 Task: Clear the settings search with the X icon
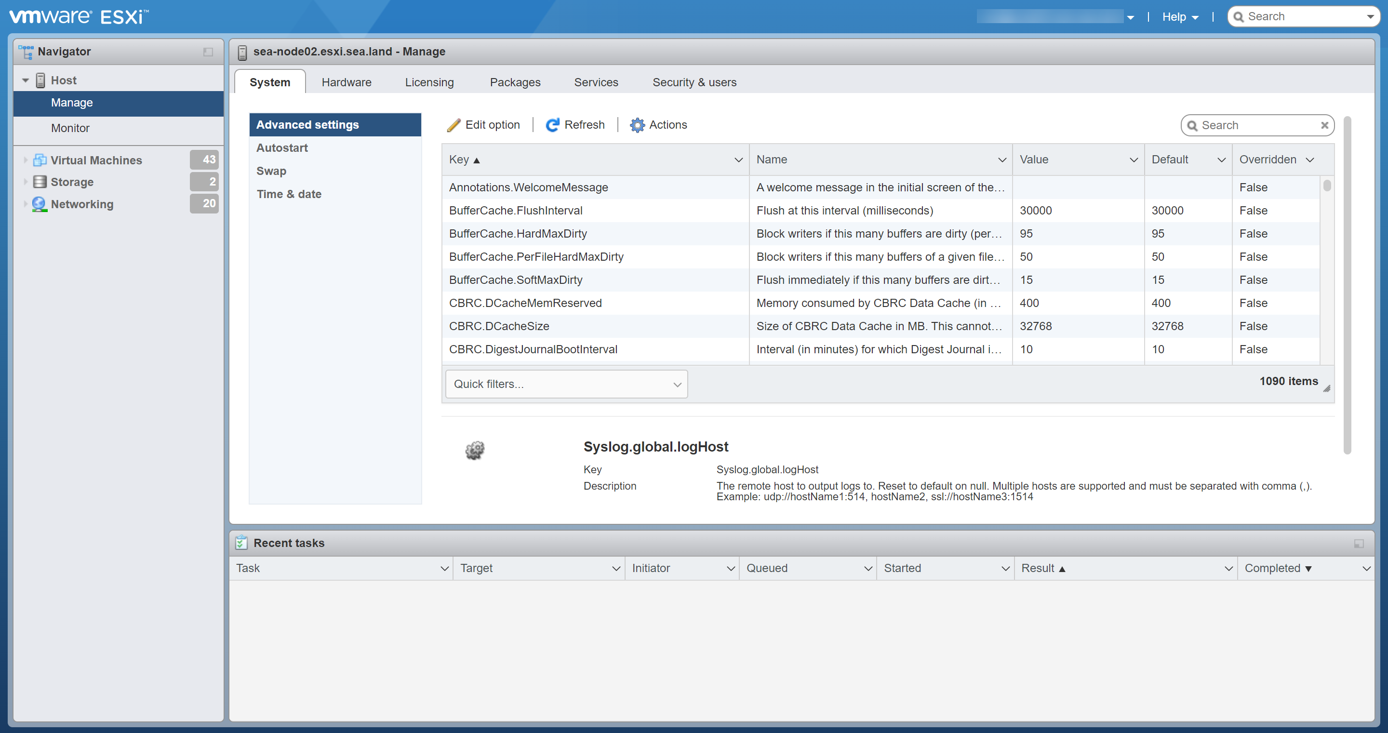(x=1325, y=125)
